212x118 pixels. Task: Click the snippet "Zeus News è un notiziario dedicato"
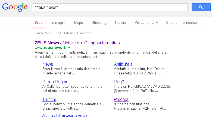click(71, 71)
